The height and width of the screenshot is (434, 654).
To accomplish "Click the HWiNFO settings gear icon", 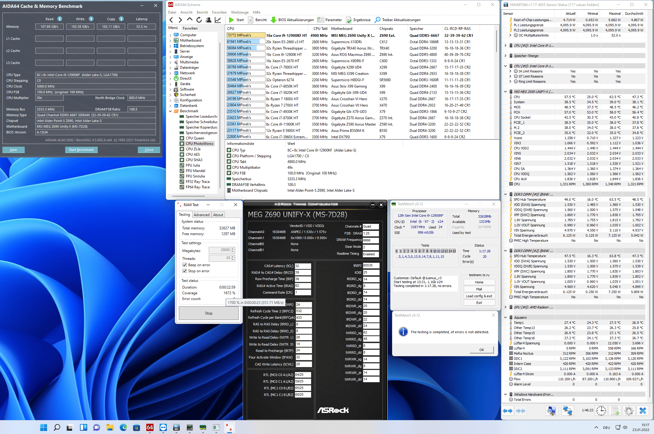I will 629,410.
